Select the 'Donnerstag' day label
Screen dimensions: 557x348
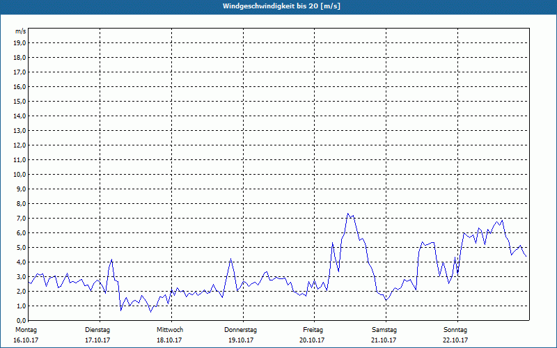240,330
